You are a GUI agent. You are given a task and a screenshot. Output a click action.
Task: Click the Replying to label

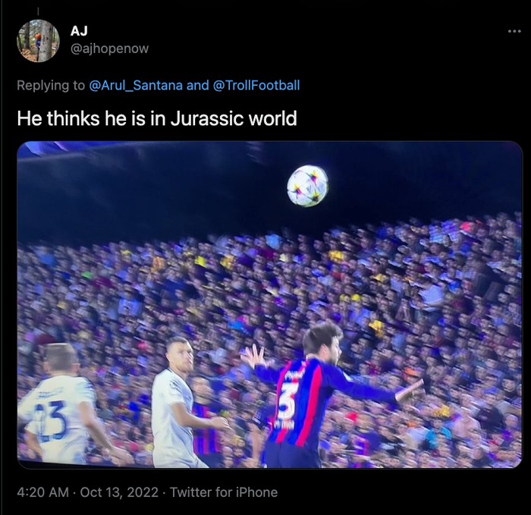coord(51,85)
